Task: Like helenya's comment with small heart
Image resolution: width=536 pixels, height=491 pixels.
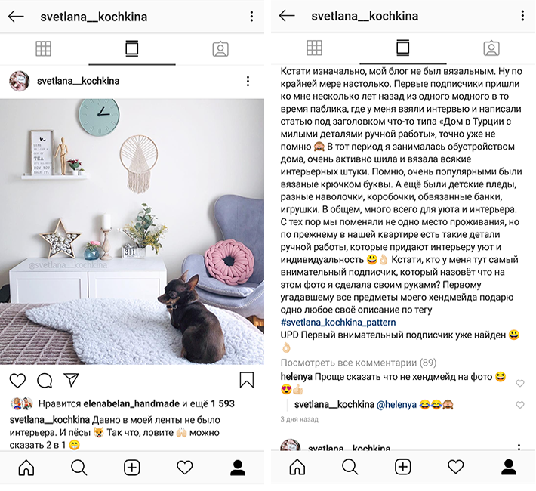Action: click(520, 383)
